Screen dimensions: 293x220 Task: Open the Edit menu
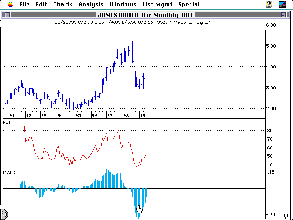click(41, 4)
